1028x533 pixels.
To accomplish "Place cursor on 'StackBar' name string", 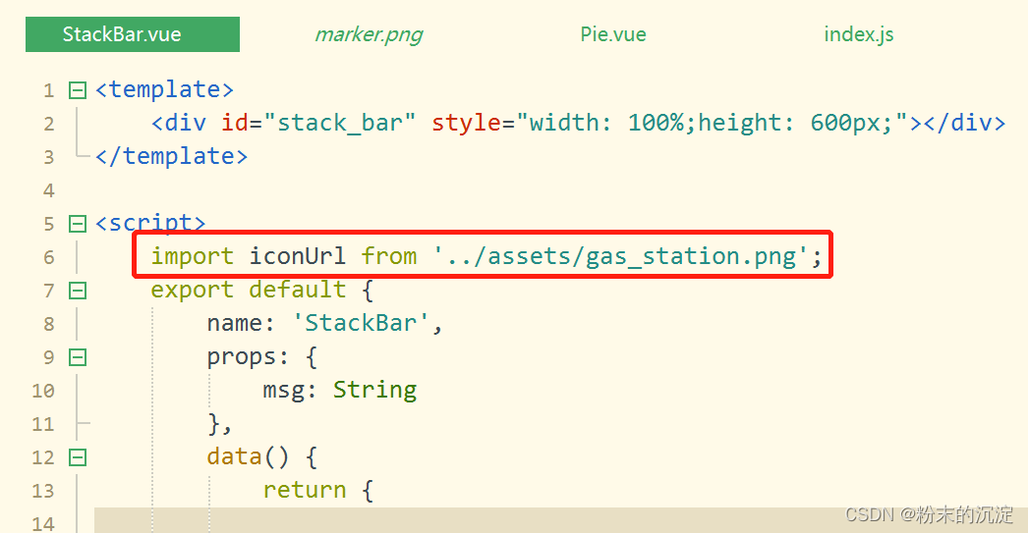I will click(x=361, y=323).
